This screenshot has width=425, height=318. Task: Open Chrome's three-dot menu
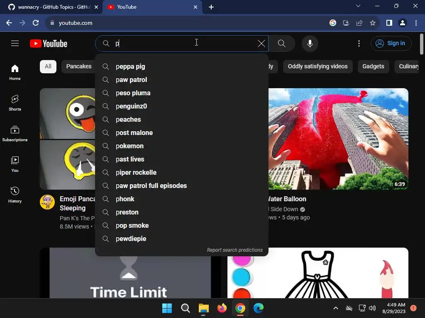[x=416, y=23]
